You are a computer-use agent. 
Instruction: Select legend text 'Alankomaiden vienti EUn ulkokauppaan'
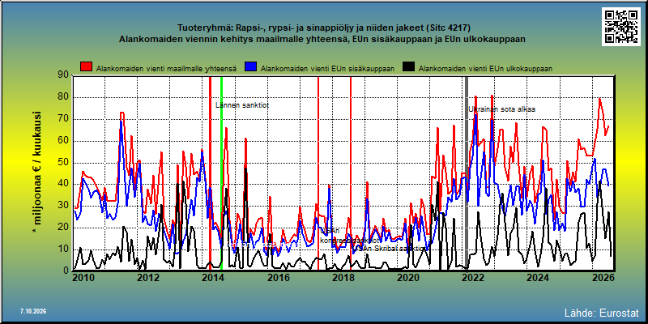pyautogui.click(x=485, y=69)
